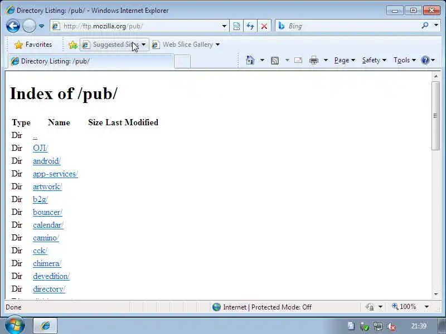
Task: Click the Index of /pub/ heading
Action: [64, 93]
